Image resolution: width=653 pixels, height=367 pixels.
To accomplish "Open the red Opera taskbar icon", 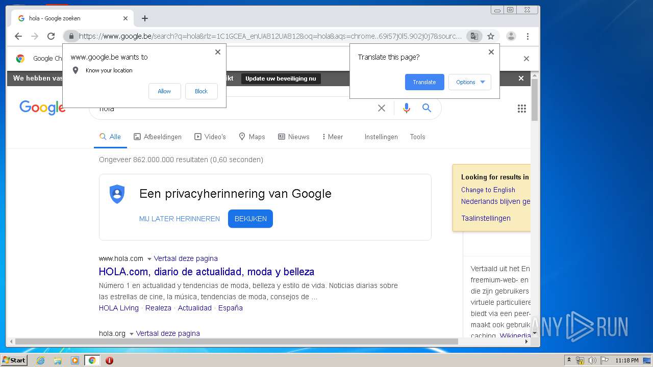I will click(x=109, y=360).
